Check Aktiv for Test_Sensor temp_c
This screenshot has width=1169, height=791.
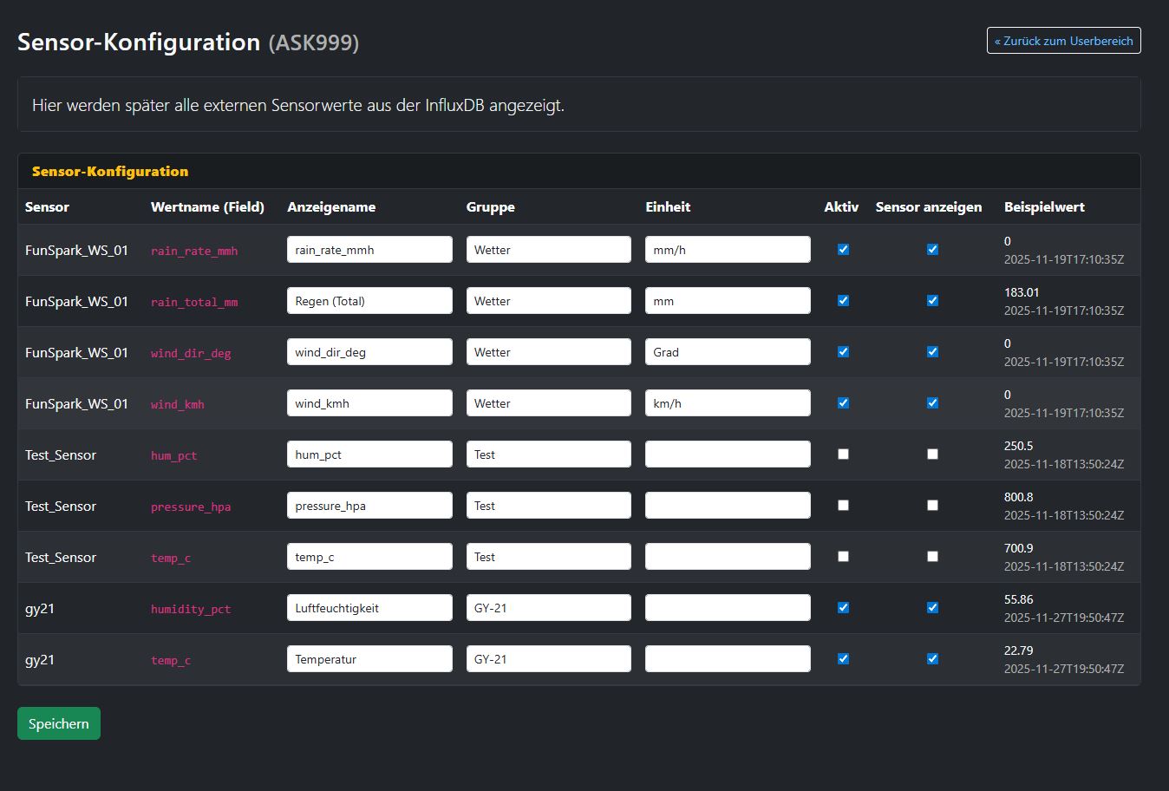point(843,557)
